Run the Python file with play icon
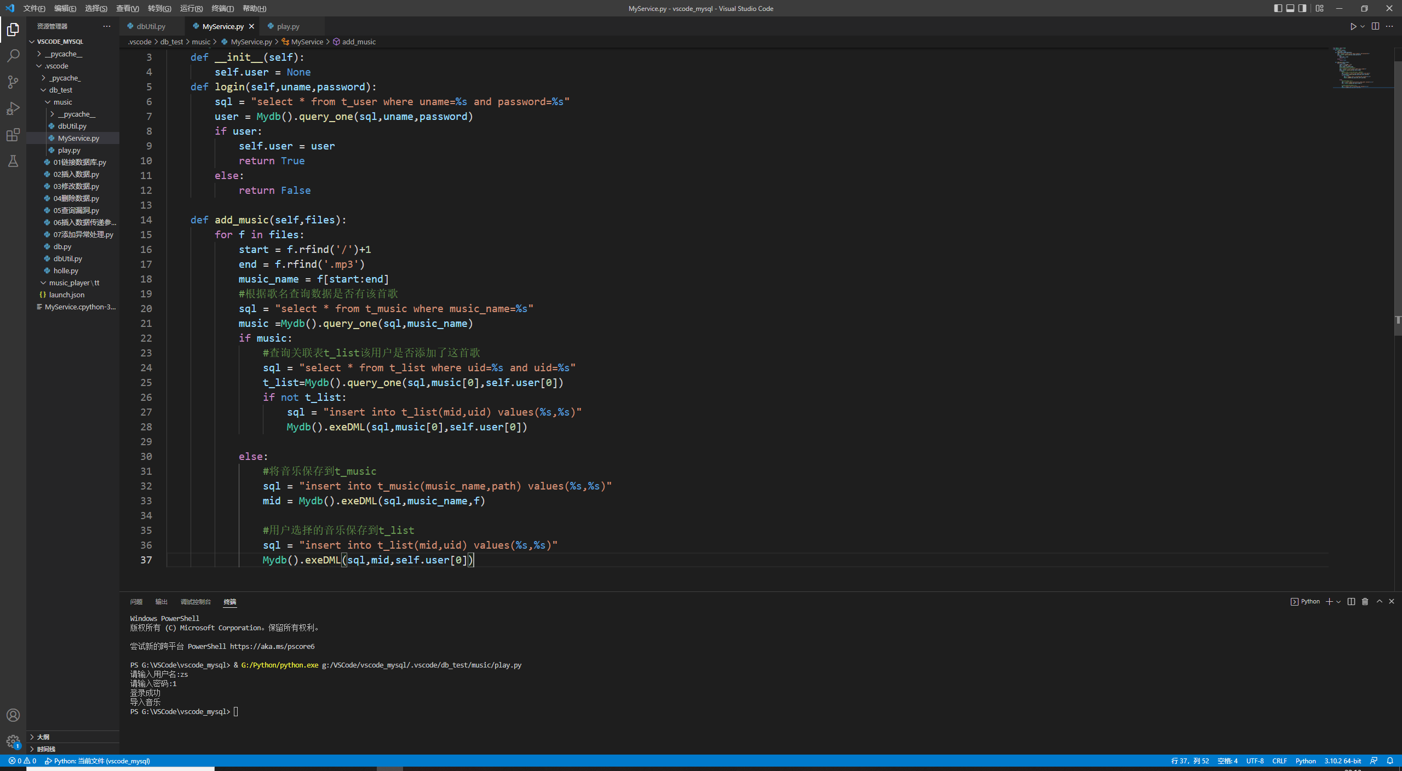Viewport: 1402px width, 771px height. tap(1353, 26)
